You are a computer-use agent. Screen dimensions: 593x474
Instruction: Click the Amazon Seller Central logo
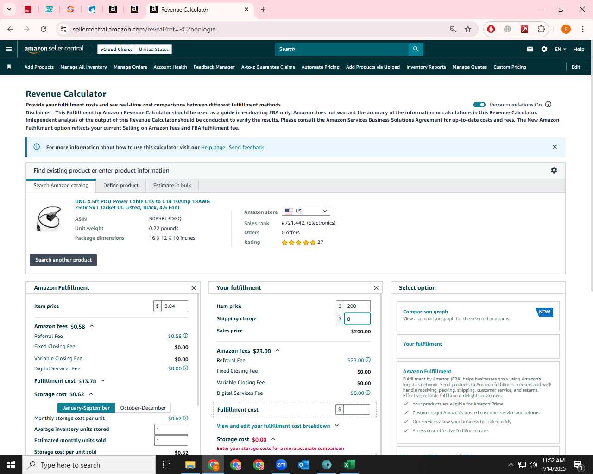point(54,49)
